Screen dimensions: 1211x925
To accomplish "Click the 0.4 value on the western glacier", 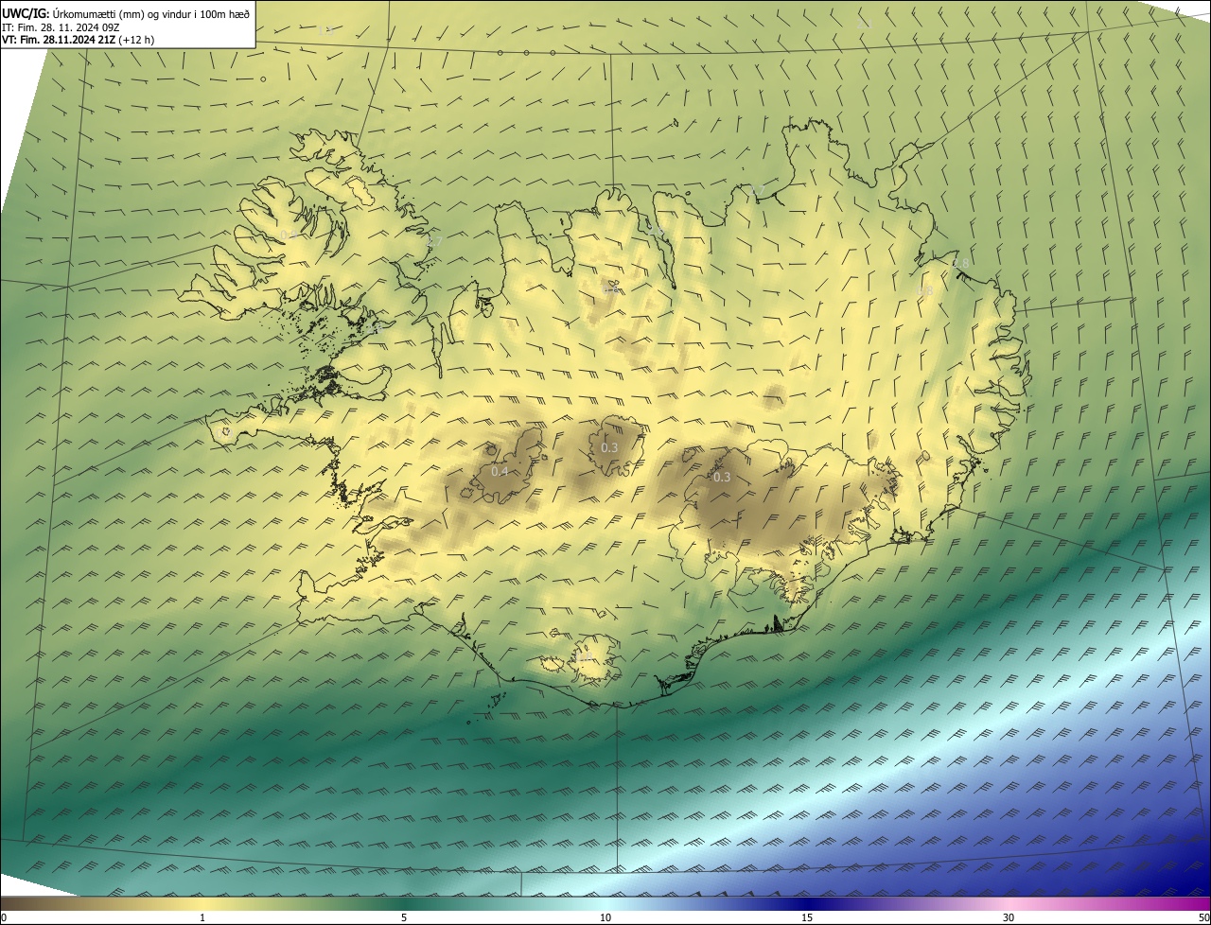I will pos(500,471).
